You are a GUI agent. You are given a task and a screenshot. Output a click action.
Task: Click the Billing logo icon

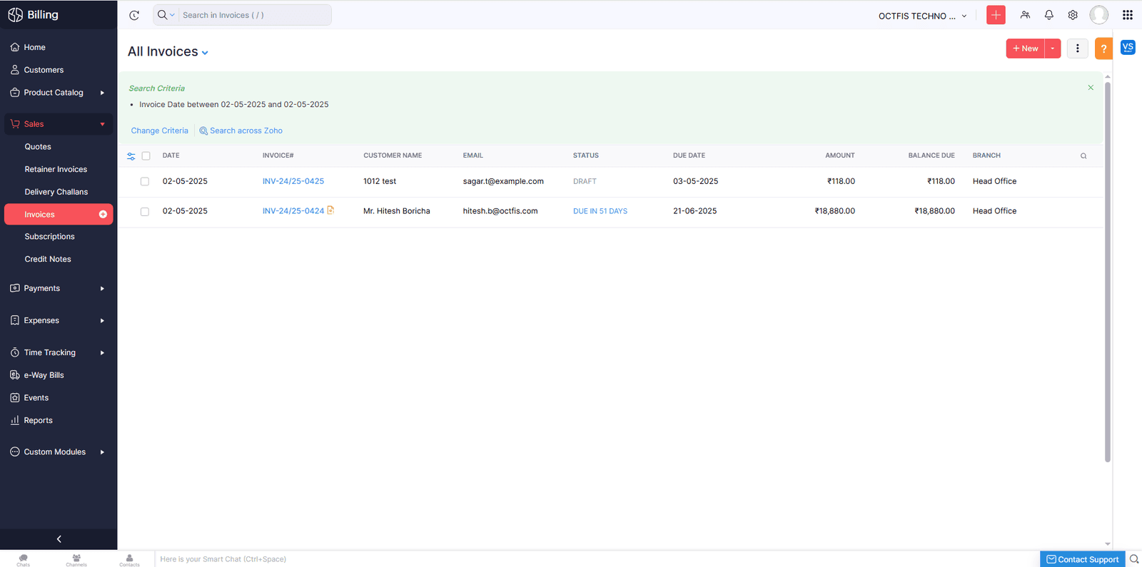[15, 15]
